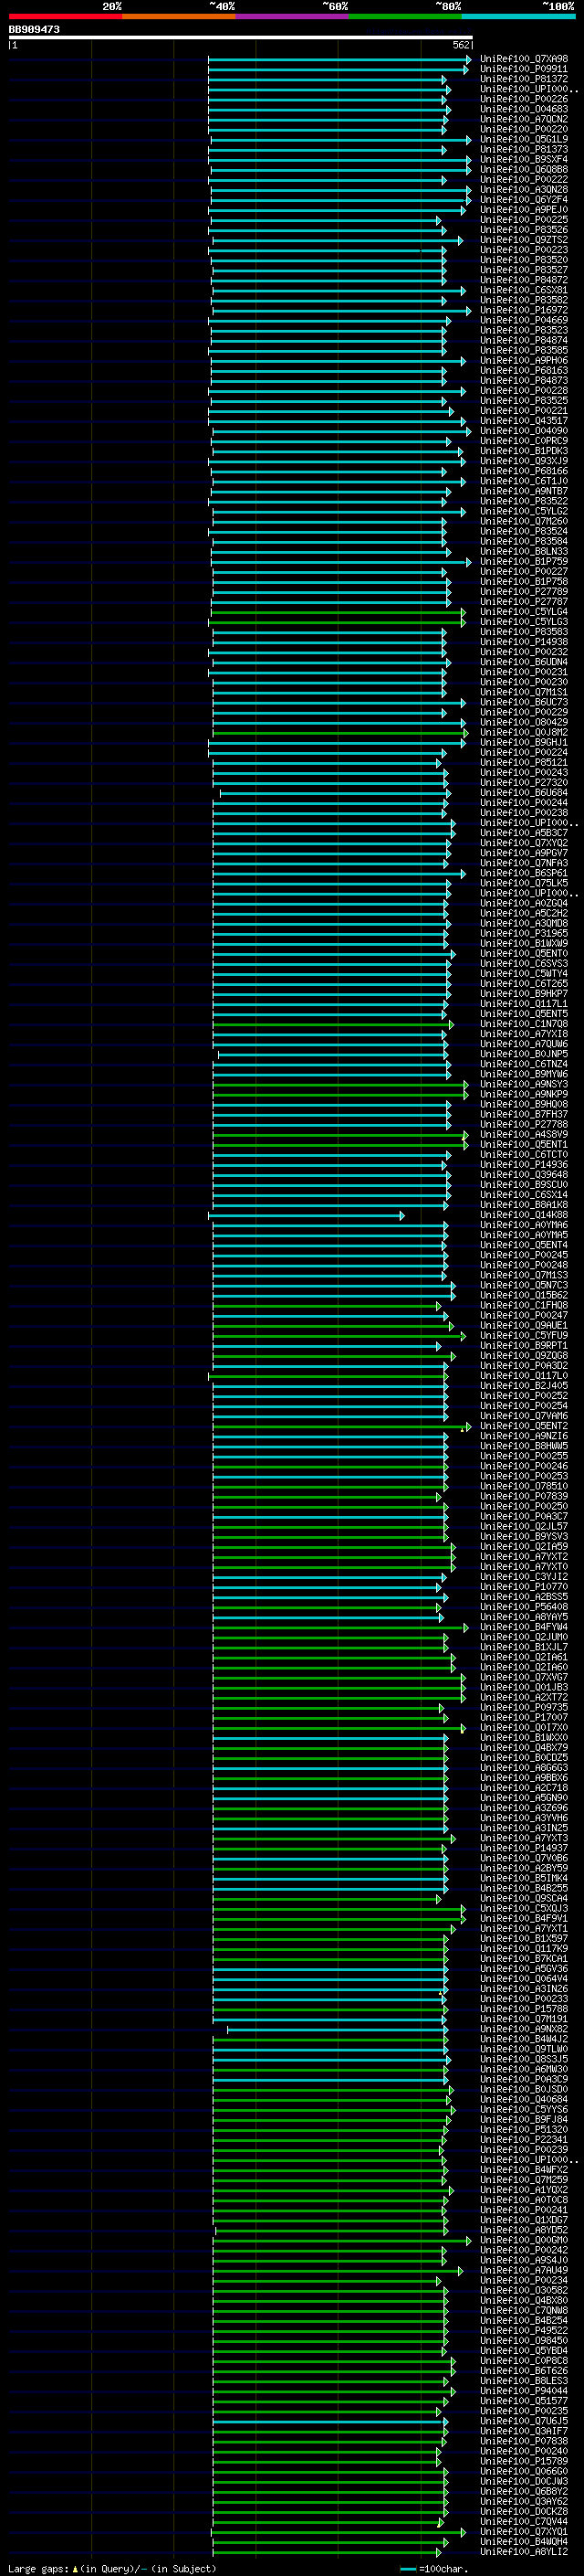The width and height of the screenshot is (584, 2576).
Task: Select hit label UniRef100_B2J405
Action: click(x=523, y=1386)
